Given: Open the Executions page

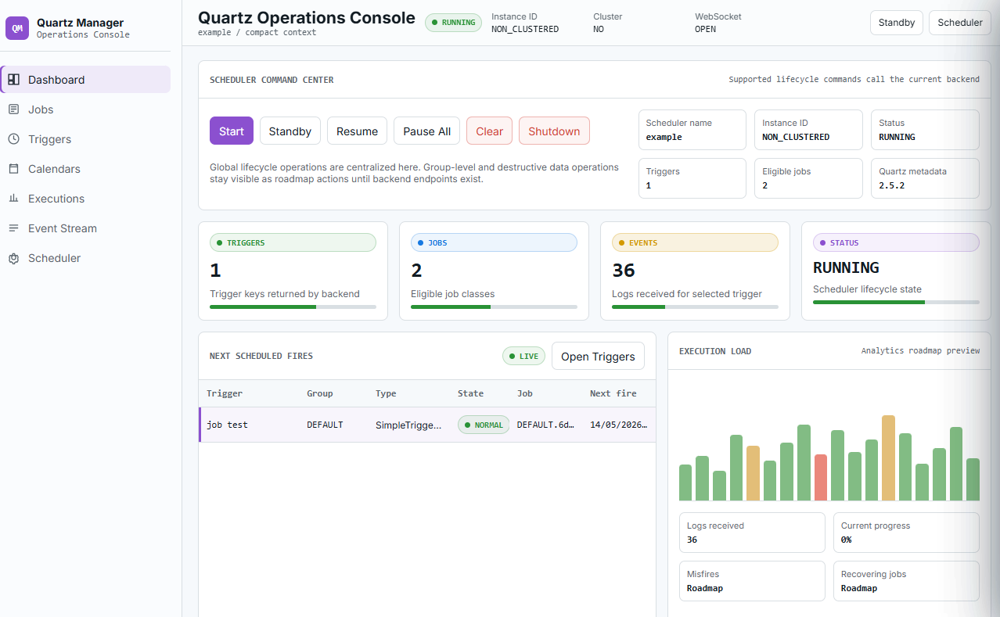Looking at the screenshot, I should click(x=85, y=199).
